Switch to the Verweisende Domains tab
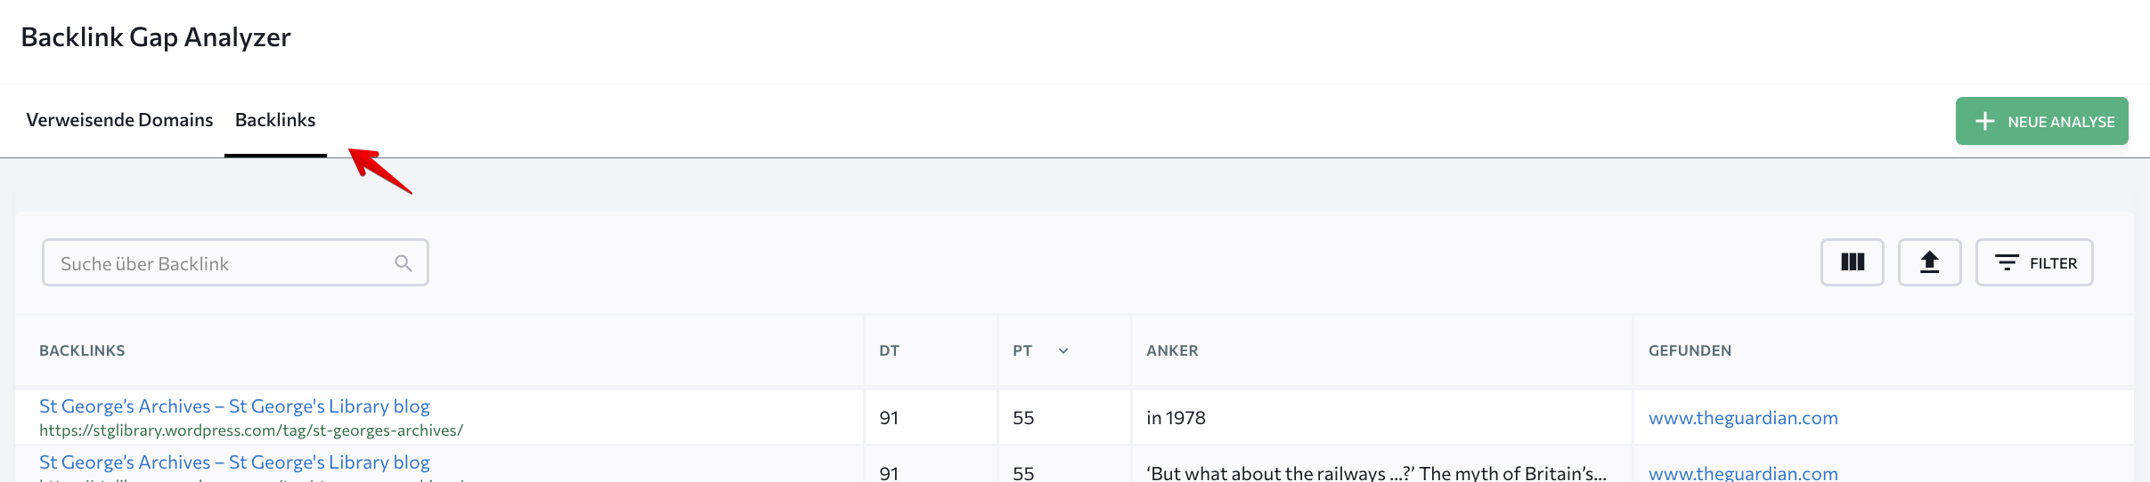The width and height of the screenshot is (2150, 482). coord(119,120)
